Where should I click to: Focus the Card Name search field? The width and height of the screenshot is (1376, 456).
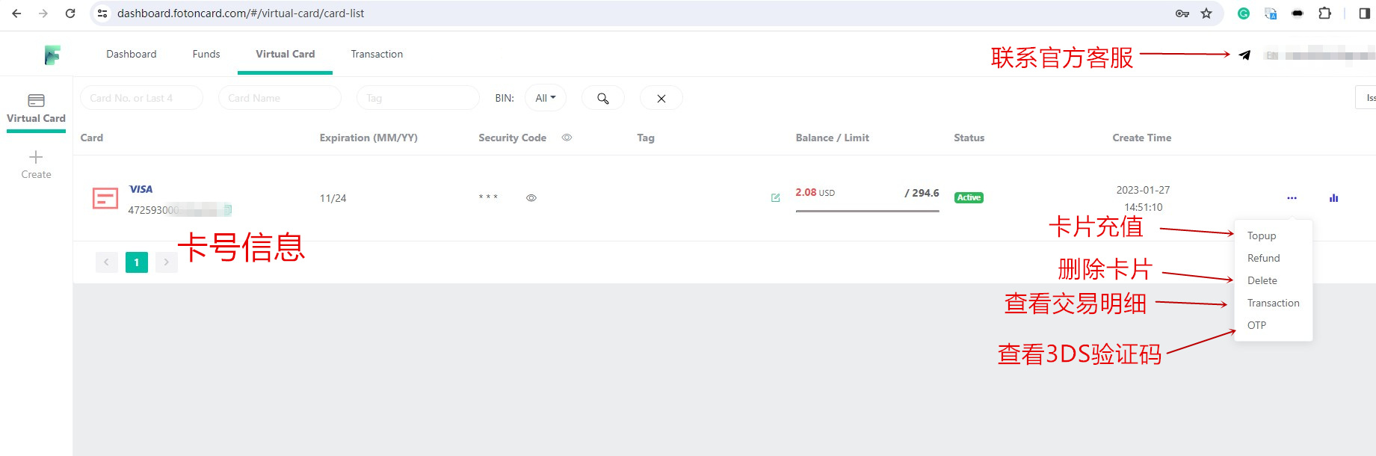tap(280, 98)
